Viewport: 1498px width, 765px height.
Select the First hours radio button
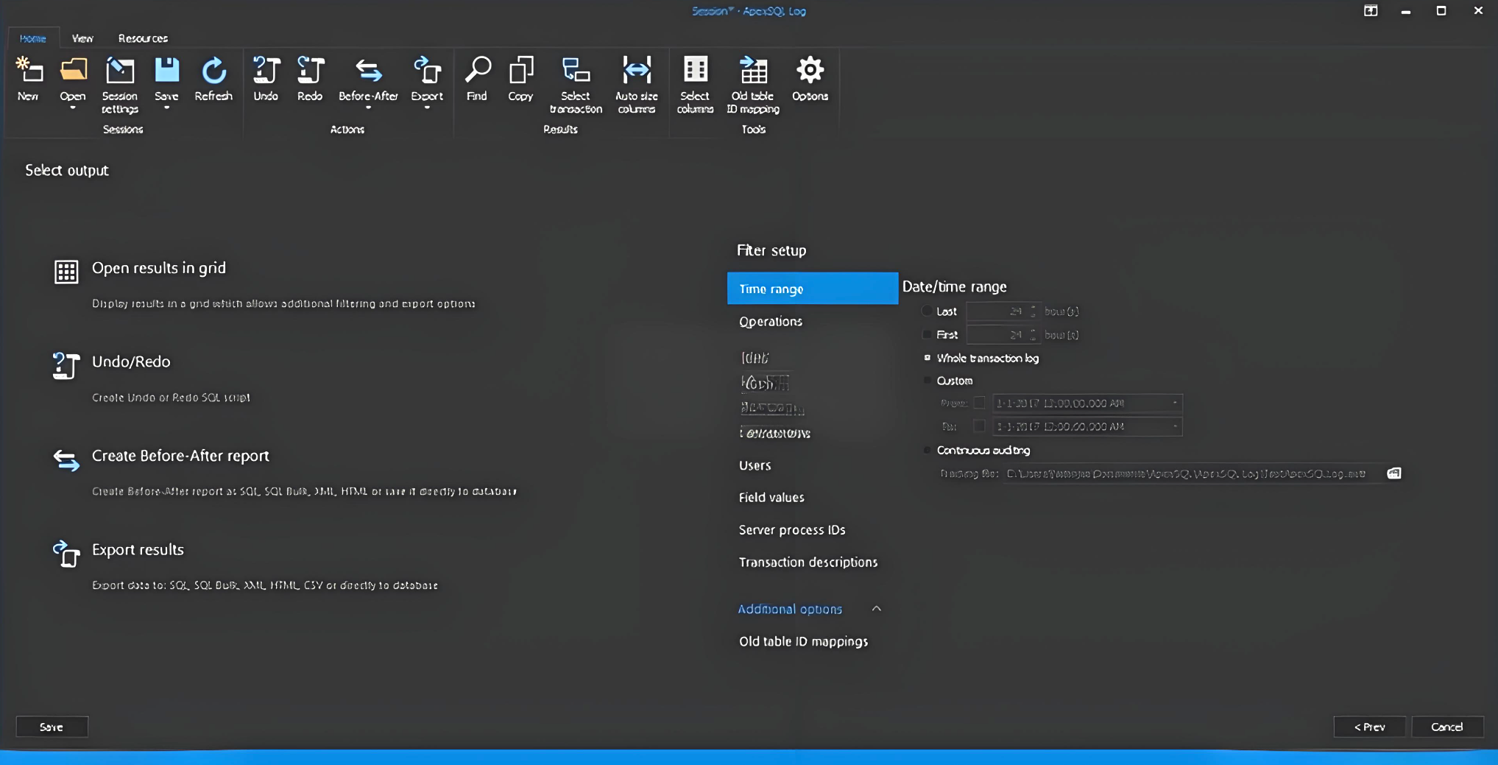(928, 335)
